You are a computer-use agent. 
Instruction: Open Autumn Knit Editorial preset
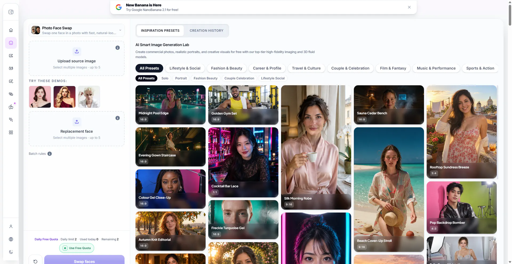(170, 231)
